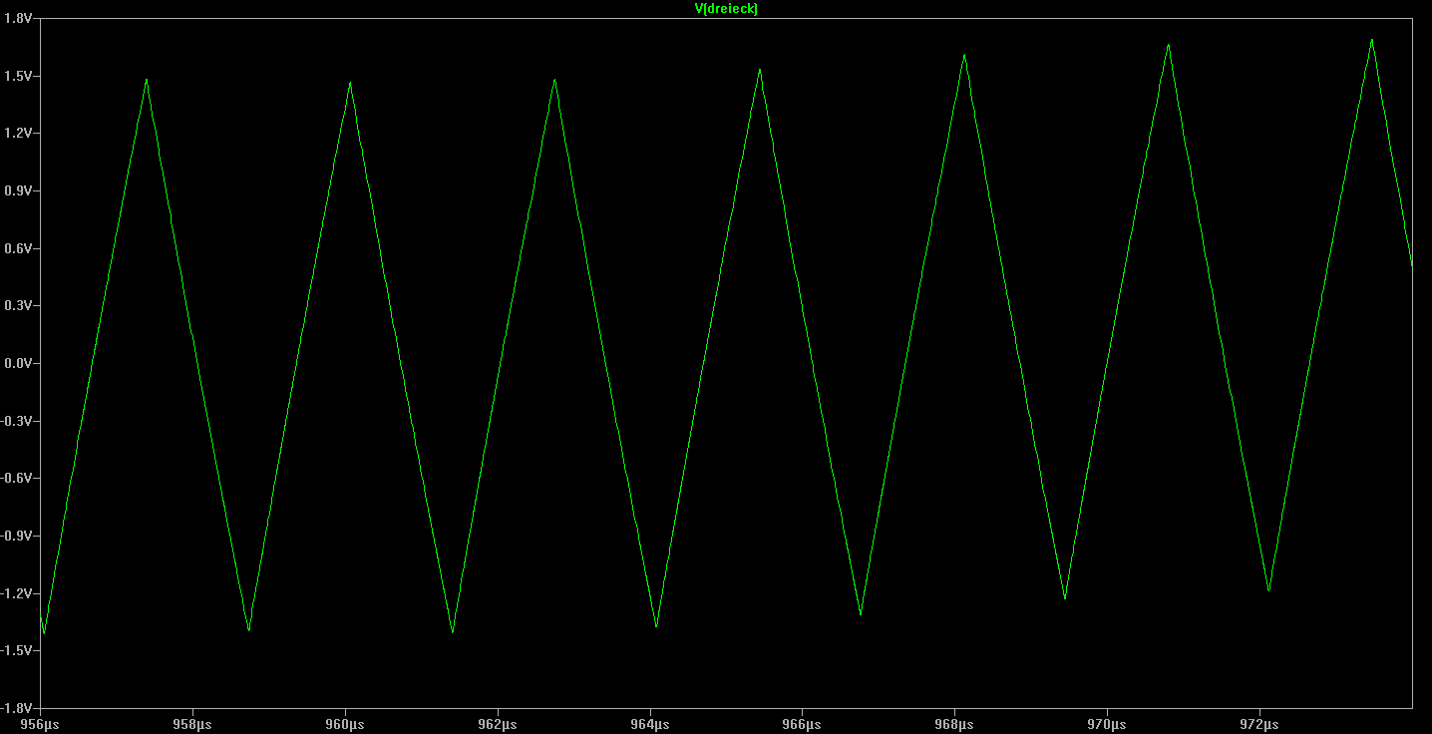Viewport: 1432px width, 734px height.
Task: Click the 960µs time axis label
Action: 345,724
